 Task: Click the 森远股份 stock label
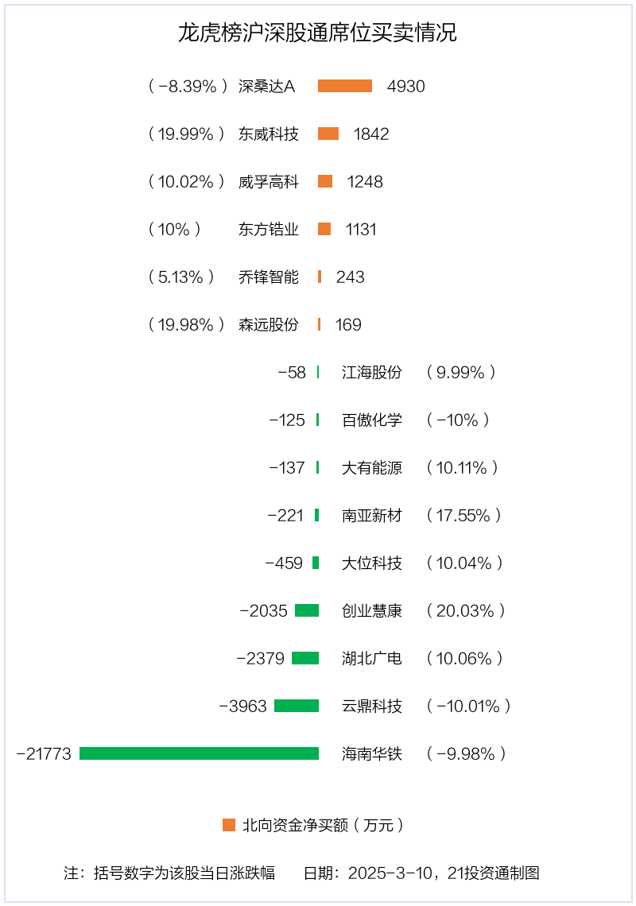[269, 324]
